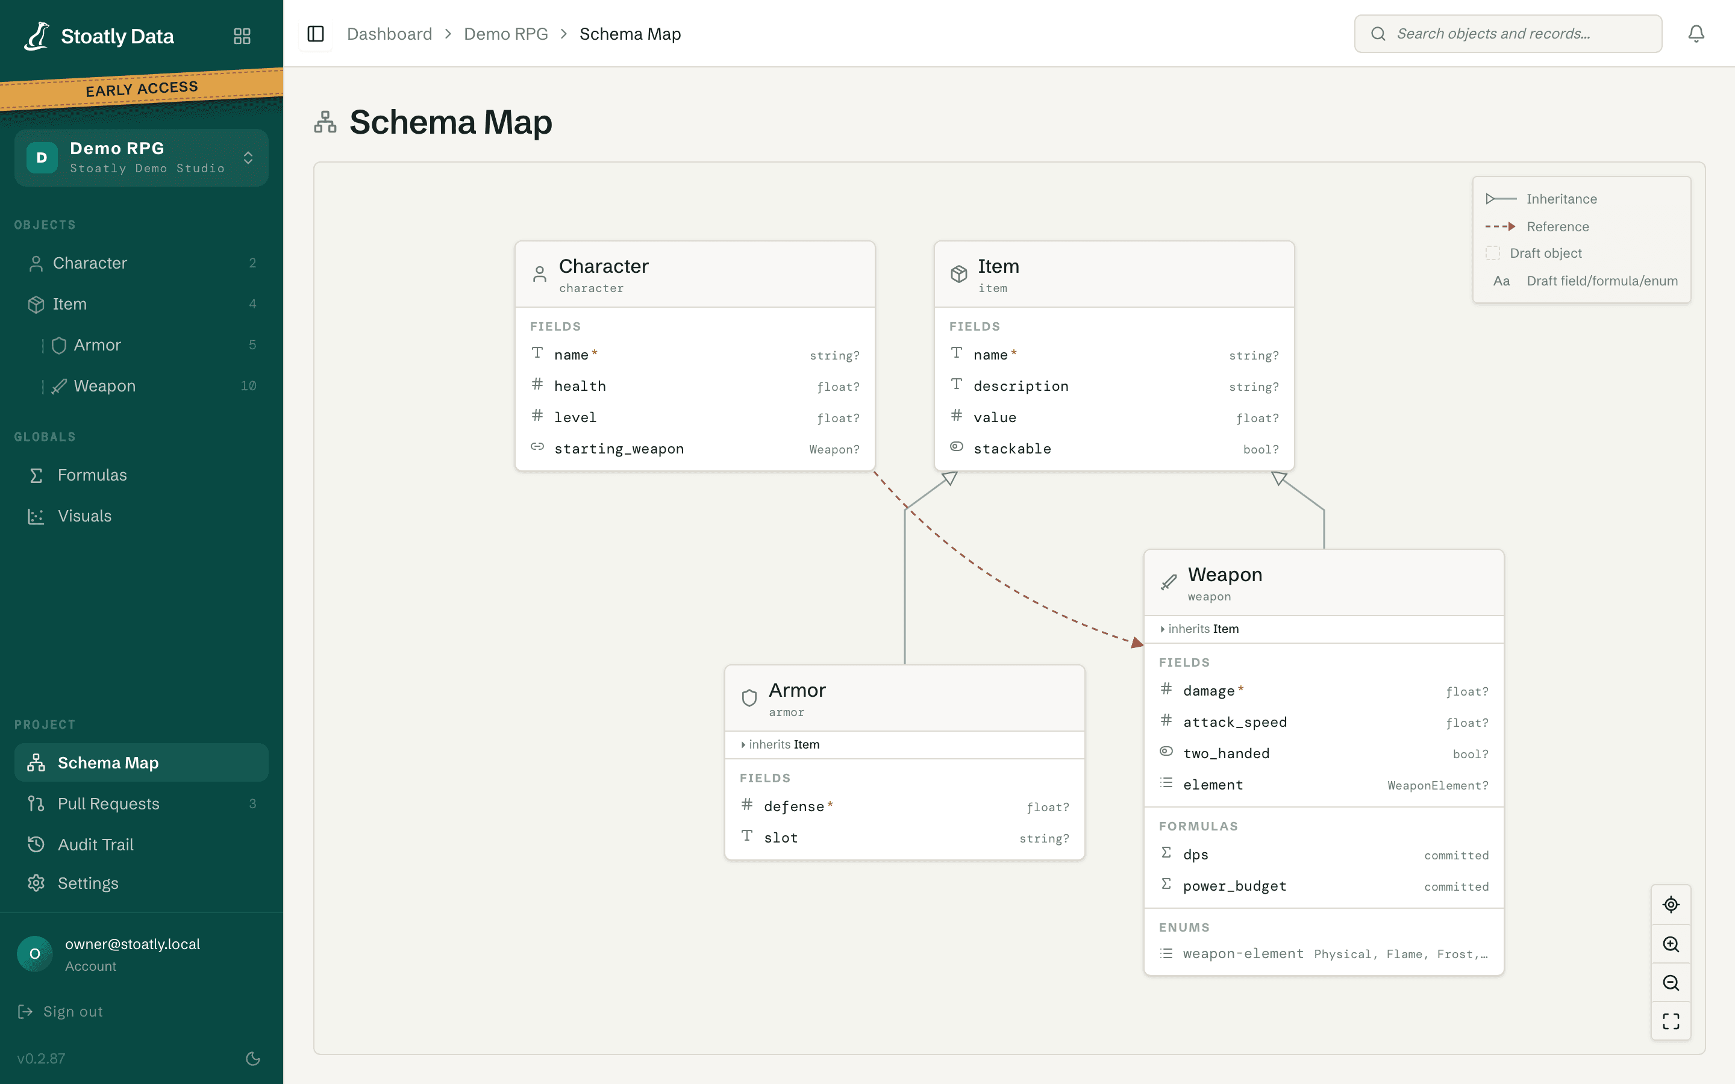This screenshot has width=1735, height=1084.
Task: Select Schema Map in the sidebar
Action: pos(141,763)
